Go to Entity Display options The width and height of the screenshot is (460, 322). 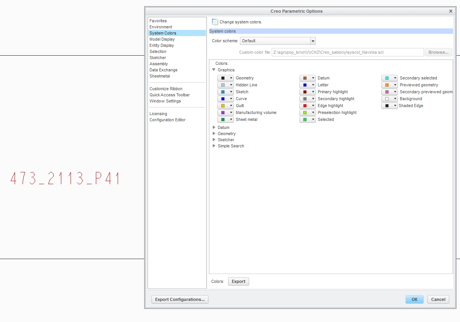(x=177, y=45)
